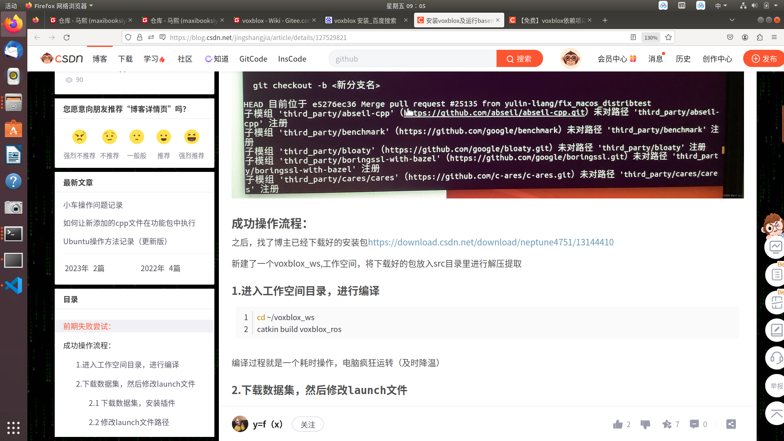Image resolution: width=784 pixels, height=441 pixels.
Task: Switch to voxblox 安装_百度搜索 tab
Action: [x=365, y=20]
